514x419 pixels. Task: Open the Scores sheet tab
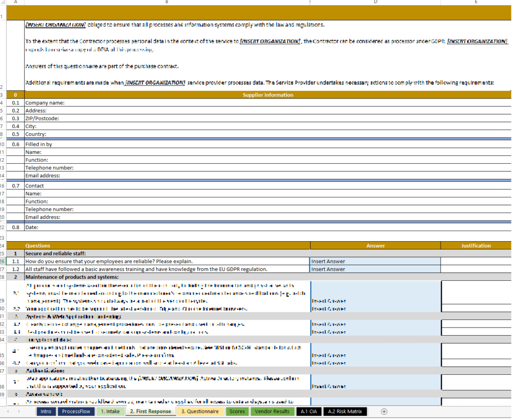[236, 411]
